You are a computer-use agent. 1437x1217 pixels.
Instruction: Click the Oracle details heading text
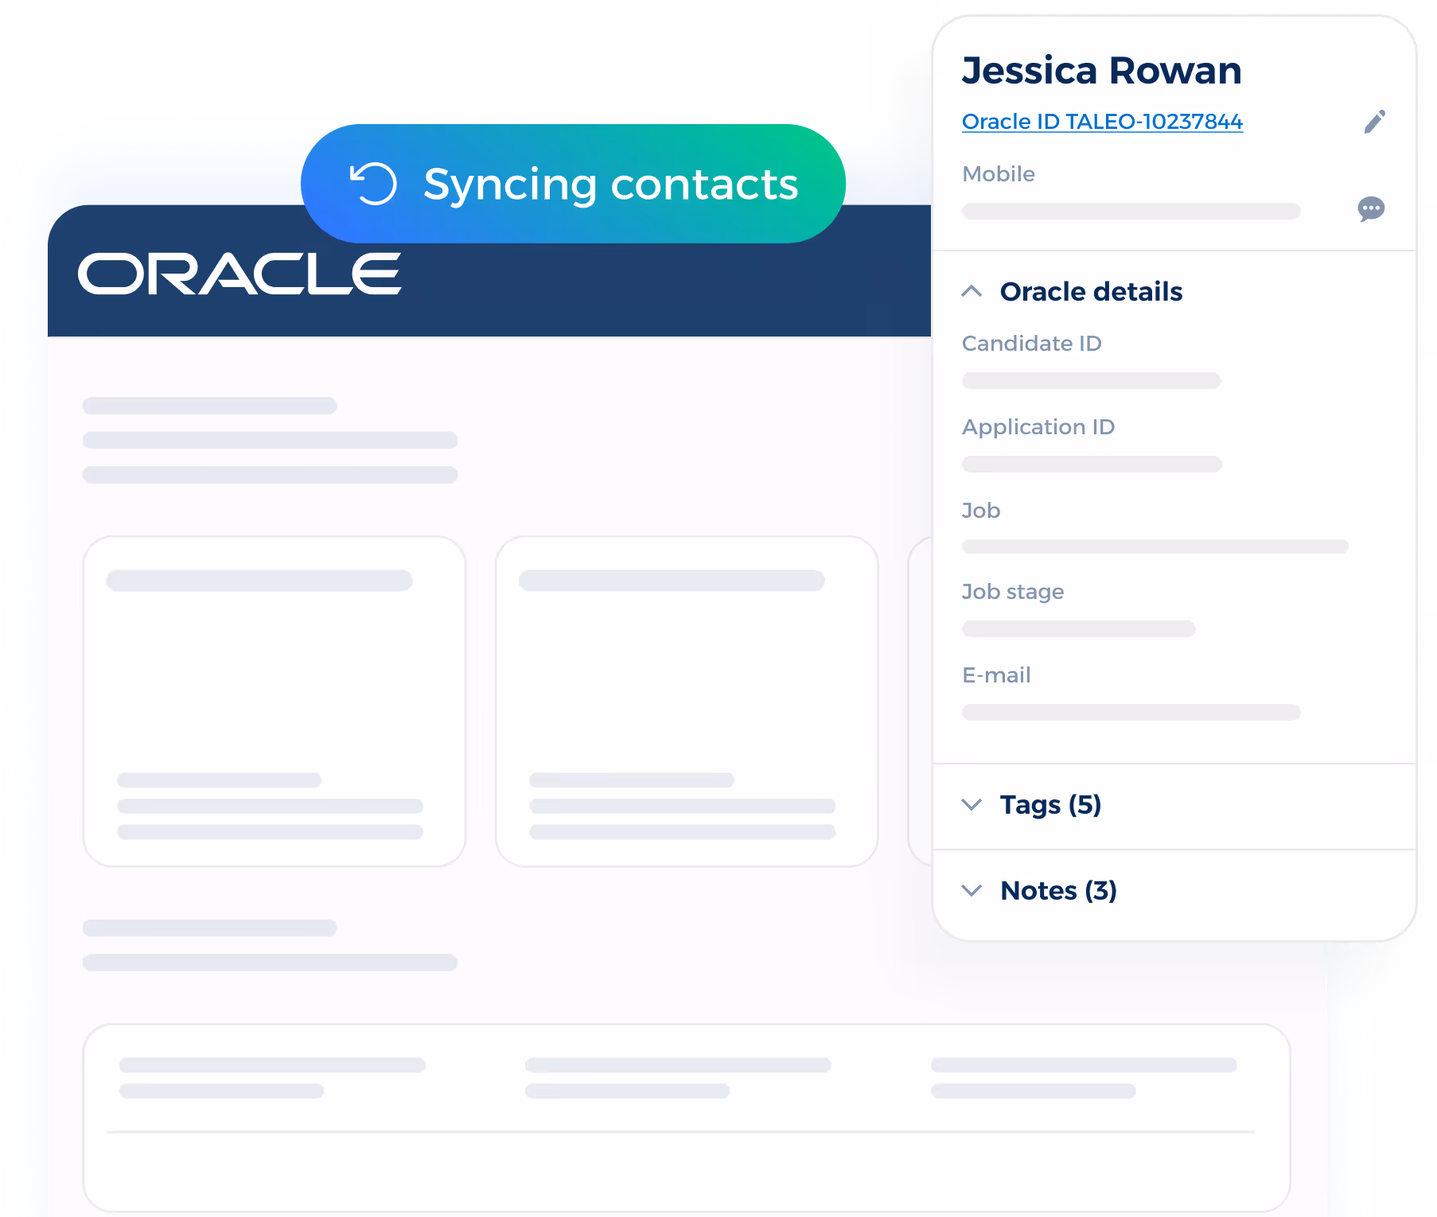tap(1091, 292)
